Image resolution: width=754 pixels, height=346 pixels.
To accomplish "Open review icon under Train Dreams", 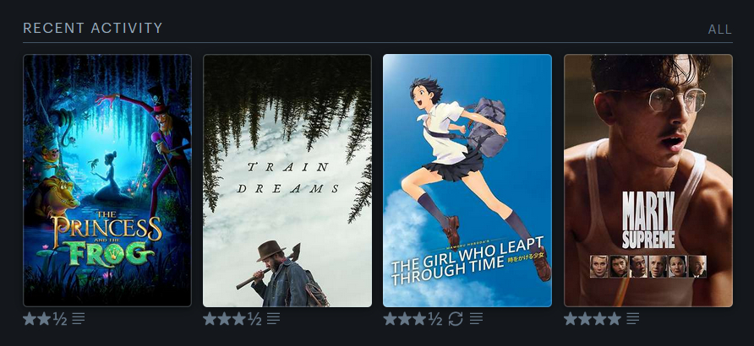I will pos(273,318).
